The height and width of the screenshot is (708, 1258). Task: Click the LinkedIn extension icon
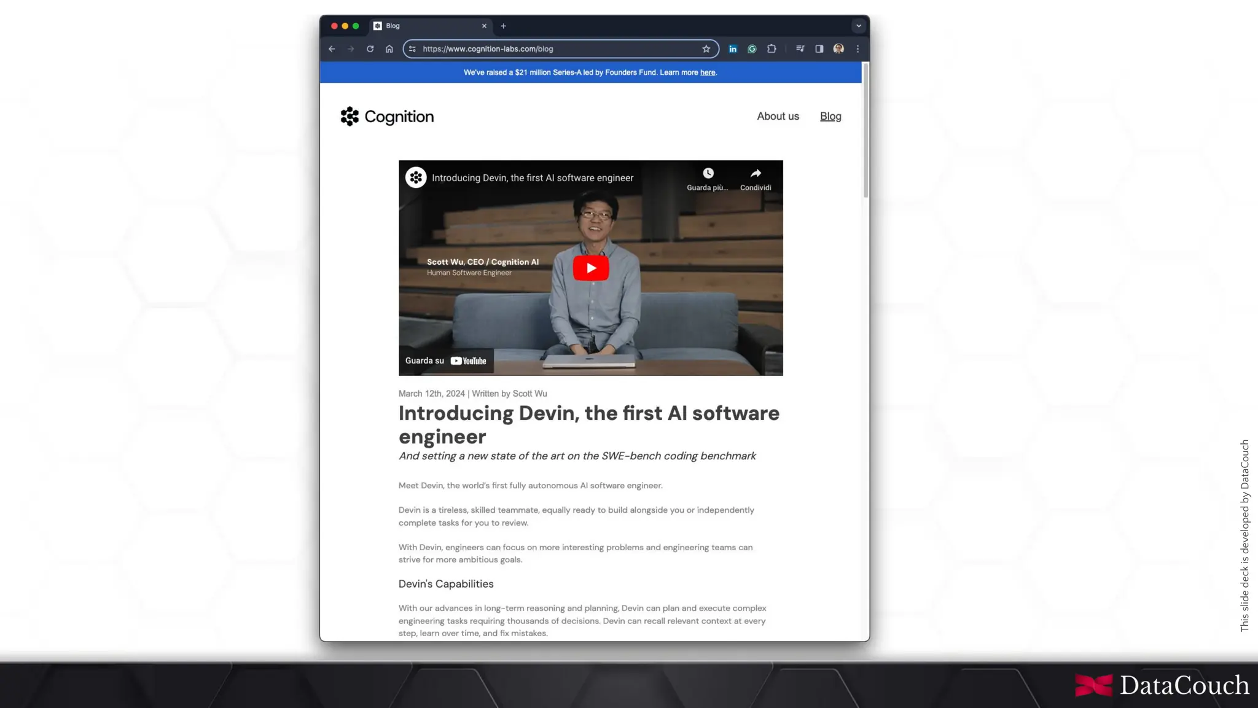click(733, 49)
